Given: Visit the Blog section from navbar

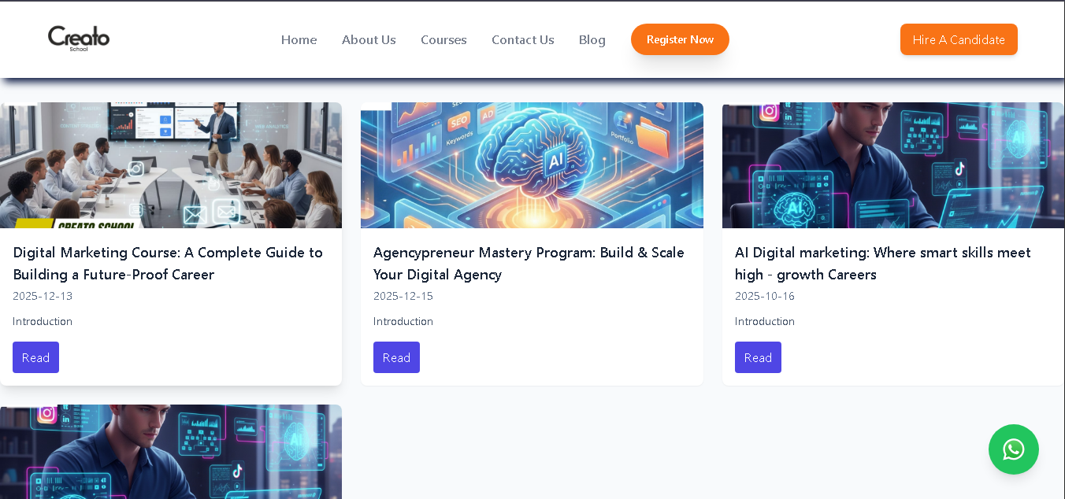Looking at the screenshot, I should (x=592, y=39).
